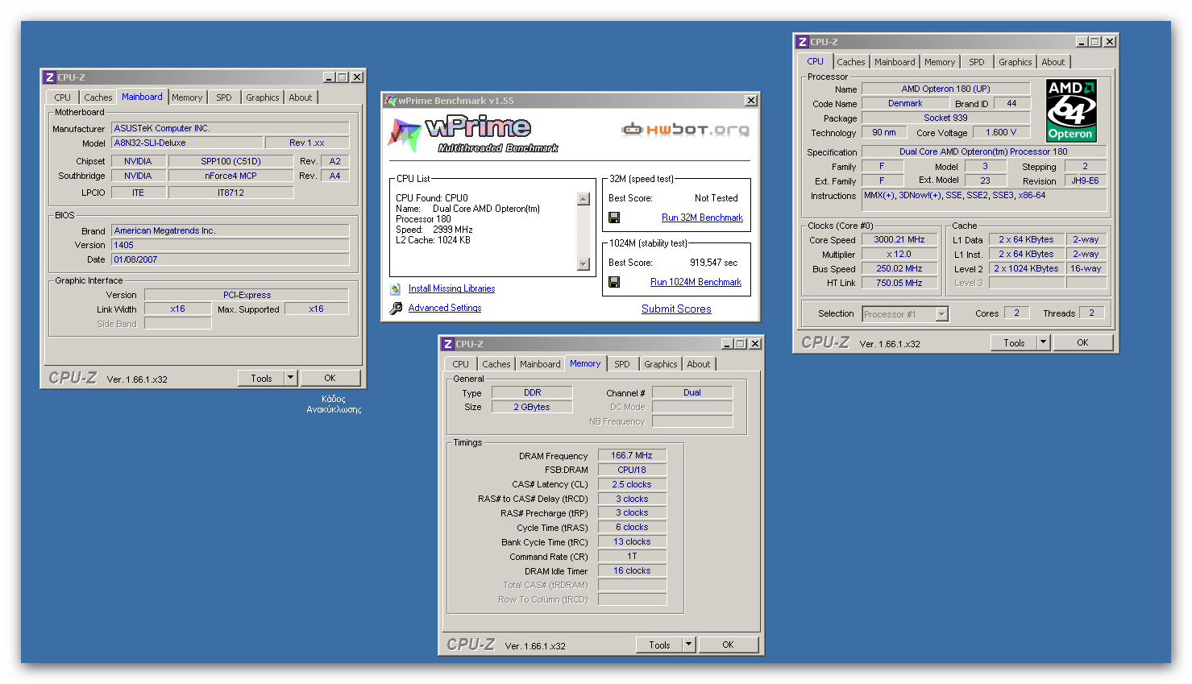Viewport: 1192px width, 684px height.
Task: Click the Z icon on the Memory CPU-Z title bar
Action: point(447,344)
